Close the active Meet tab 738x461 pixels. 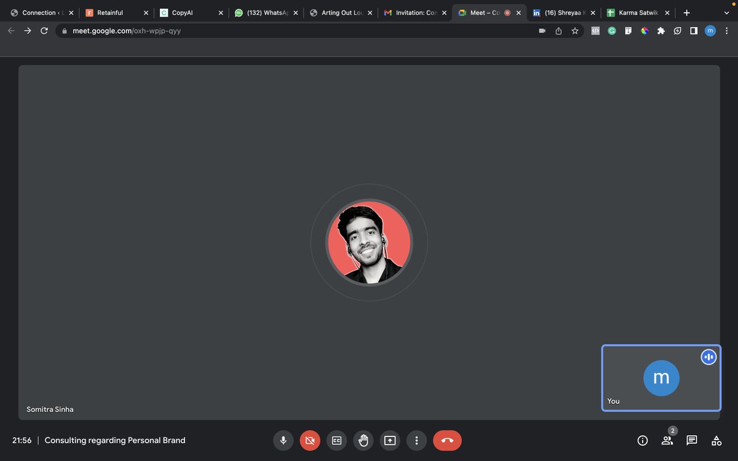tap(519, 12)
